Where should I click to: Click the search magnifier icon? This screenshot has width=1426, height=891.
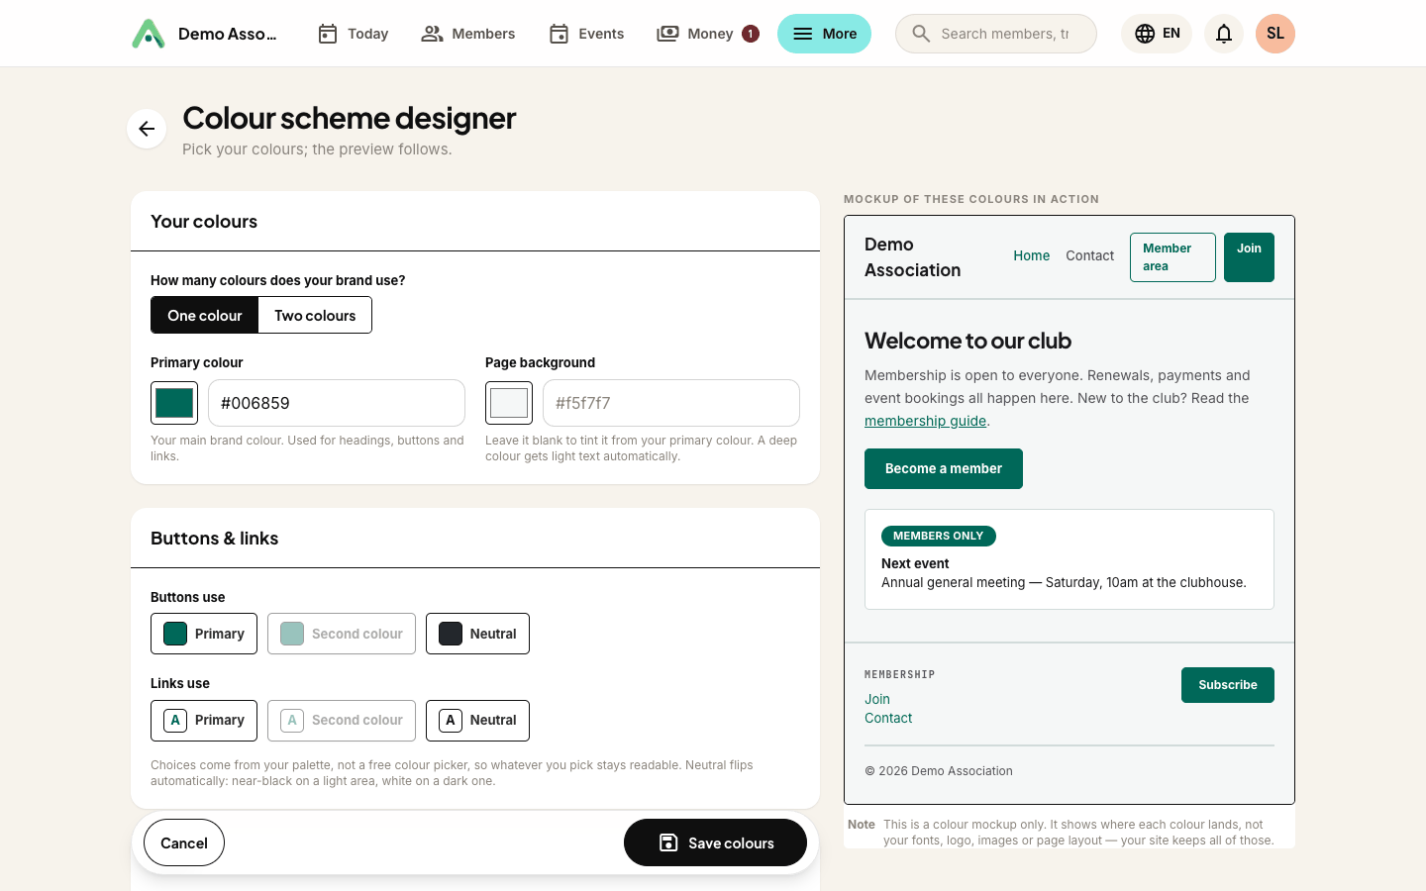click(921, 34)
